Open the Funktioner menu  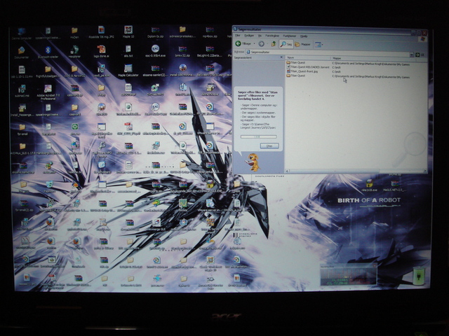290,36
